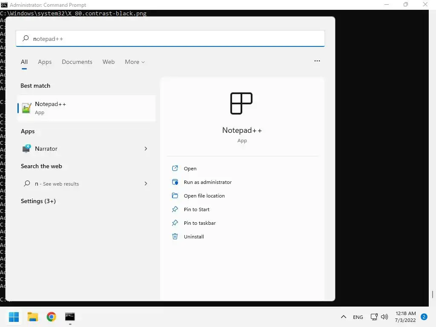Expand the Narrator result chevron
The image size is (436, 327).
tap(146, 149)
